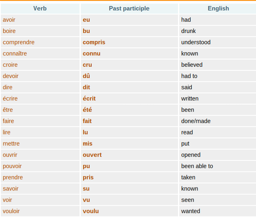
Task: Click the 'English' column header
Action: pyautogui.click(x=218, y=8)
